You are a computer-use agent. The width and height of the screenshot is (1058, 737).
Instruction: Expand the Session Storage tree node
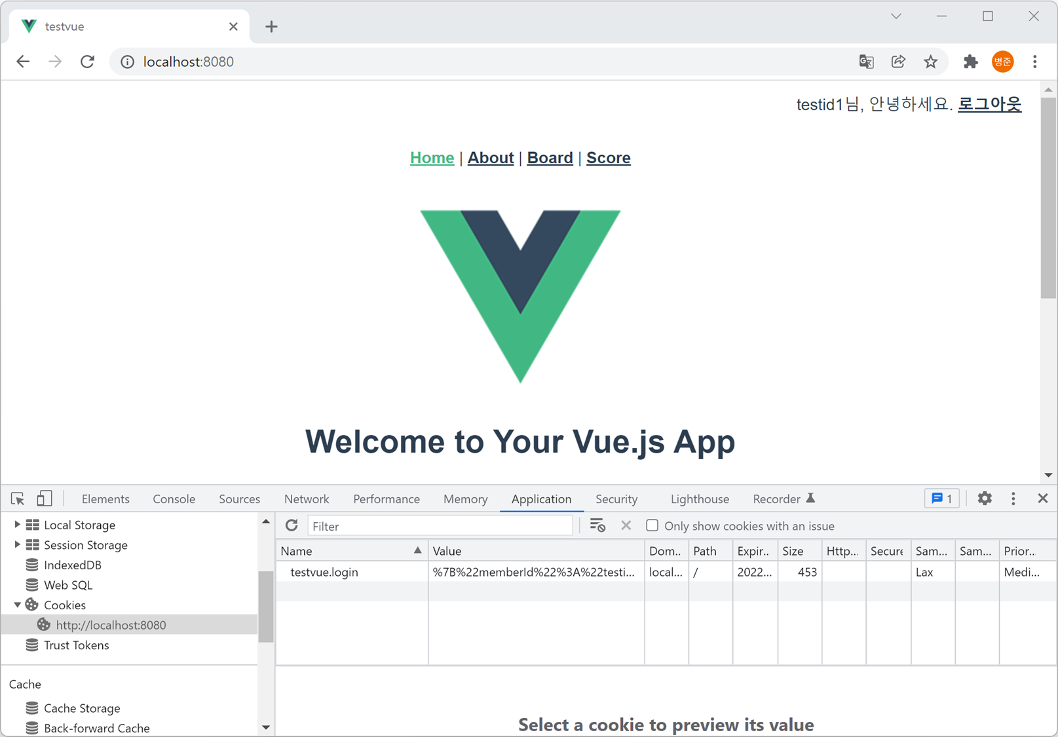(17, 545)
